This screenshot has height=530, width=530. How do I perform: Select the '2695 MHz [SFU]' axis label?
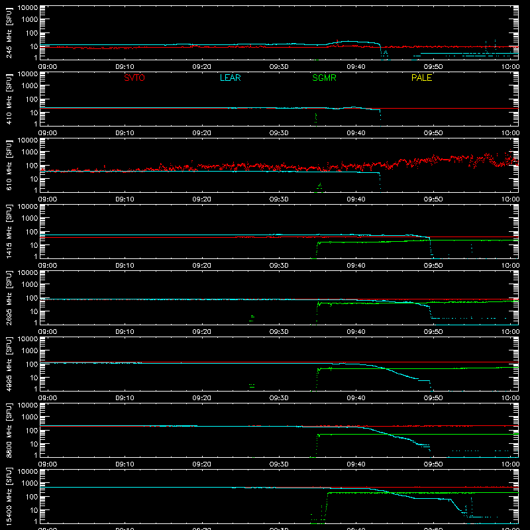click(x=9, y=297)
